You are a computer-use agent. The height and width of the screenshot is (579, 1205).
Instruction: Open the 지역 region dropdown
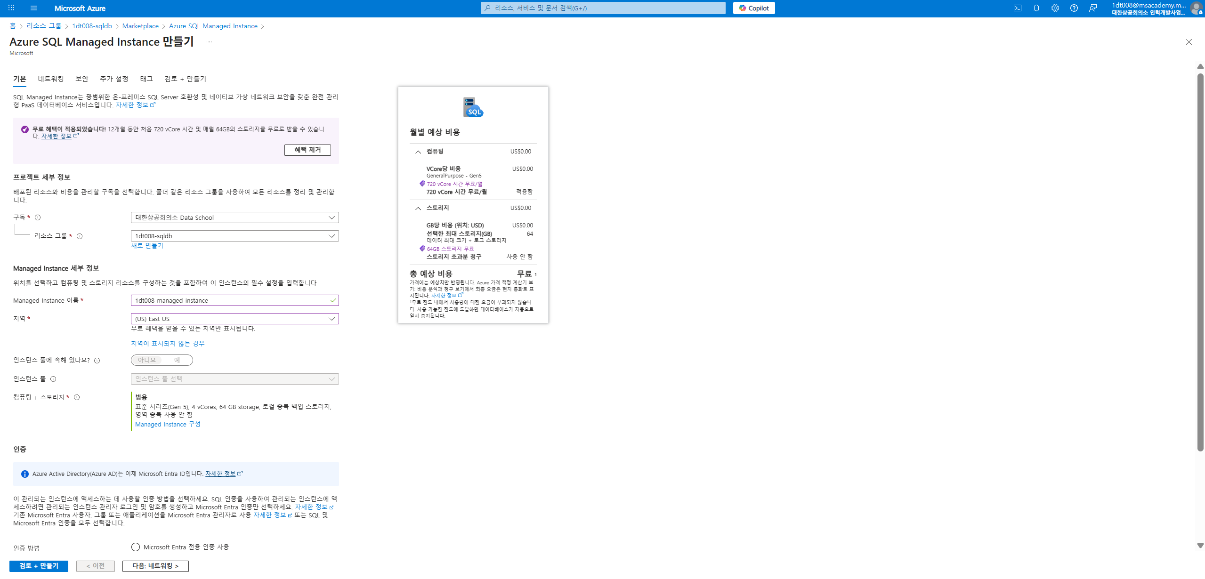pos(235,319)
